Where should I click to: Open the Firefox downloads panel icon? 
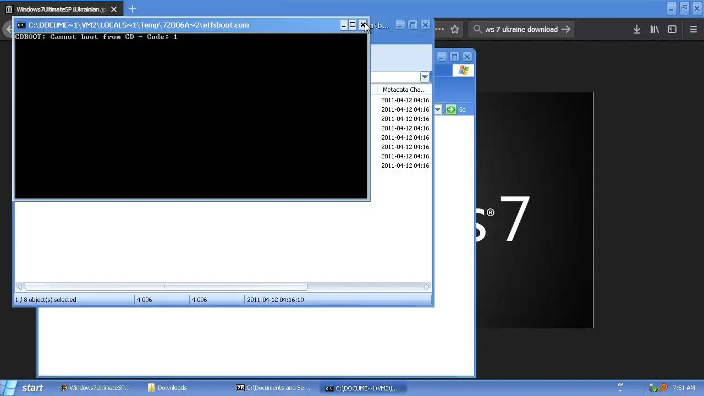click(636, 30)
